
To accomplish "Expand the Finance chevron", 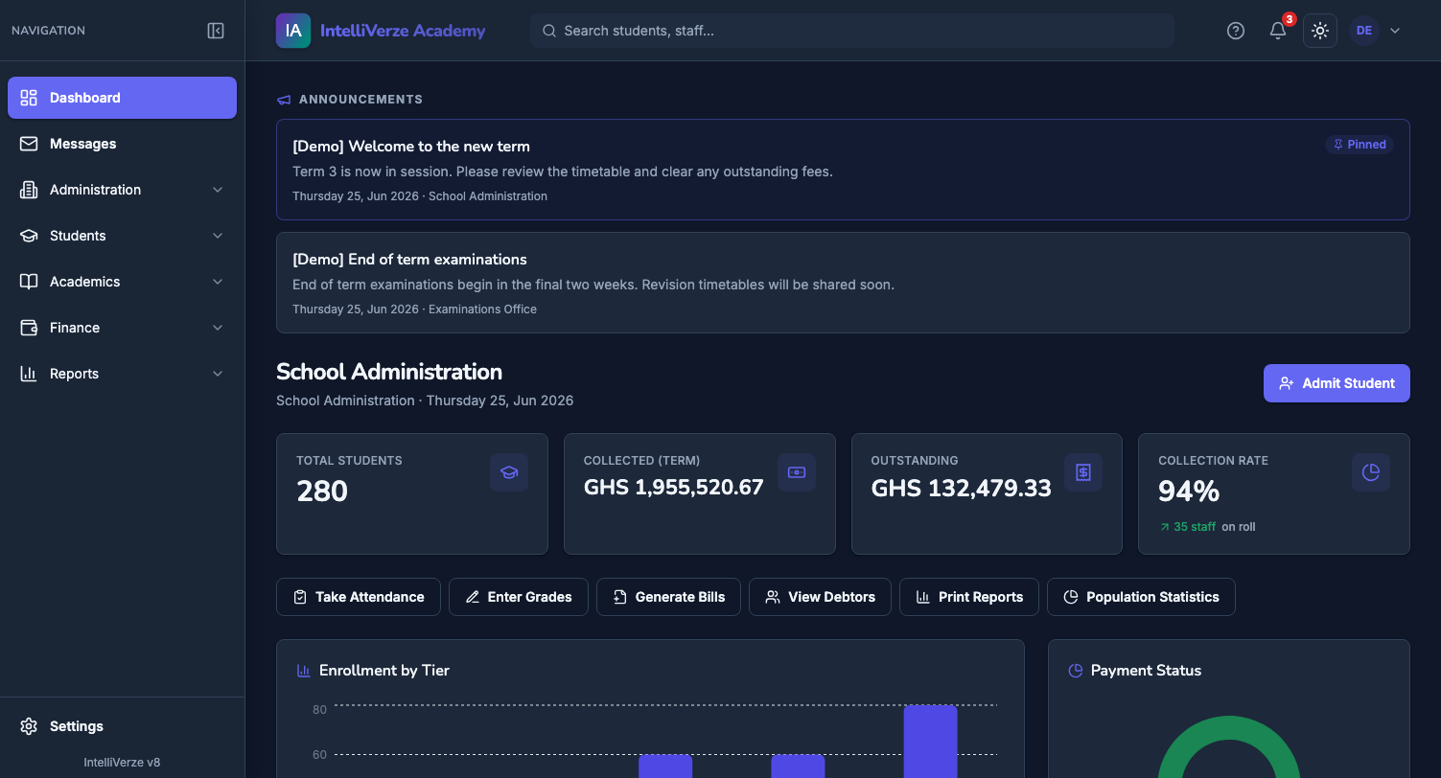I will [x=218, y=328].
